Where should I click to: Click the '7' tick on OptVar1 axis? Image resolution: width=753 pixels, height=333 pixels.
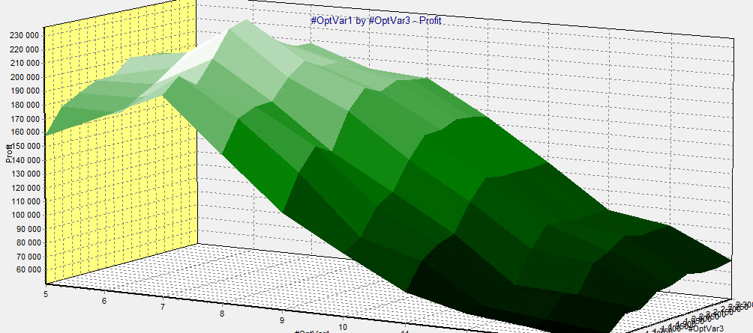(x=163, y=308)
